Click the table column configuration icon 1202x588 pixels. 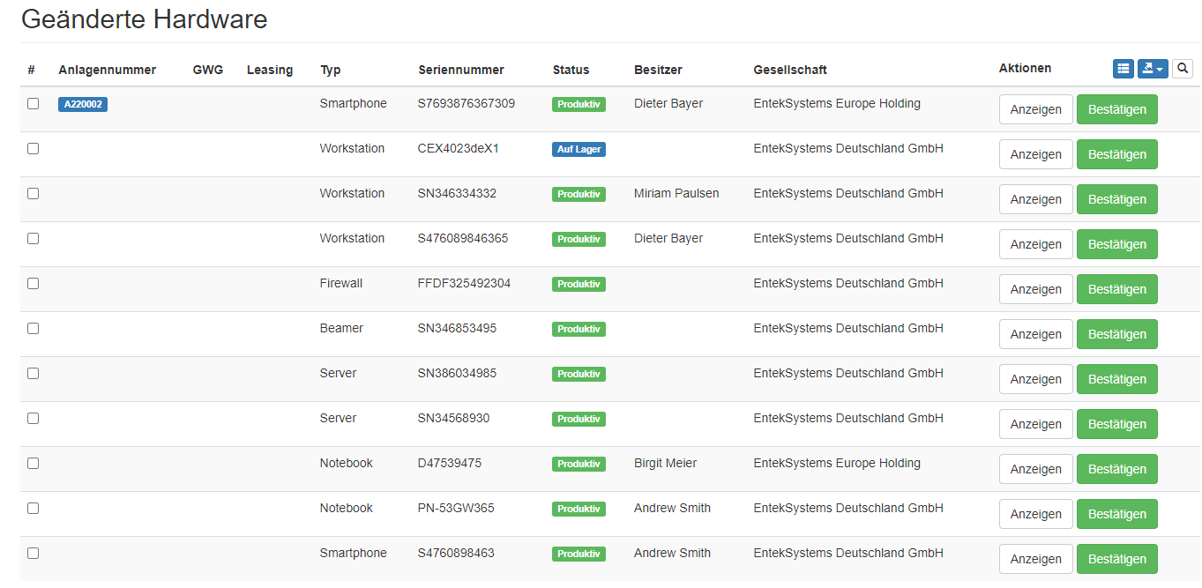click(x=1123, y=68)
